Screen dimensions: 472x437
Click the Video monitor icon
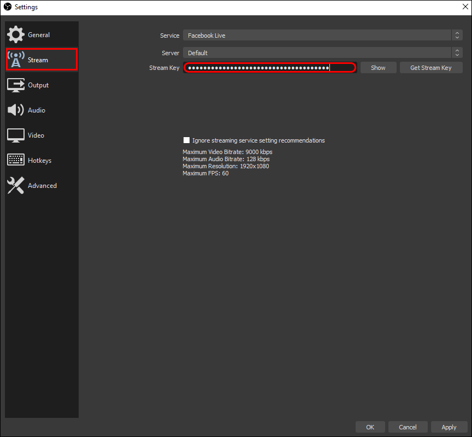click(x=16, y=135)
